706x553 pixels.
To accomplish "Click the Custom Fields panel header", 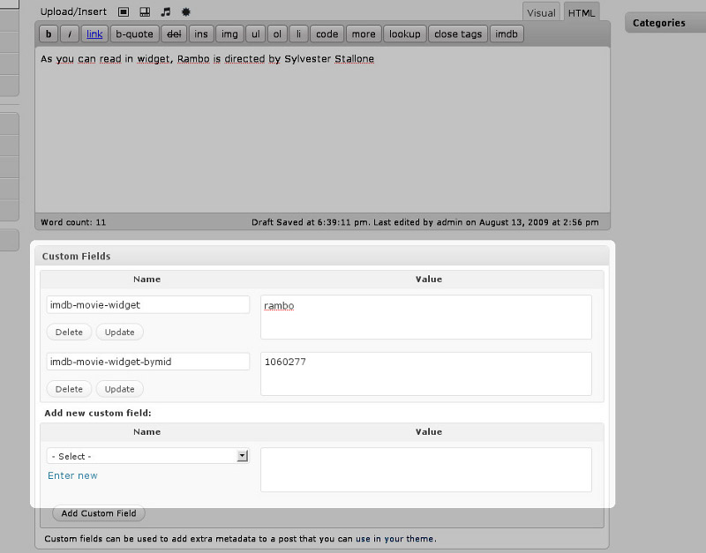I will coord(322,257).
